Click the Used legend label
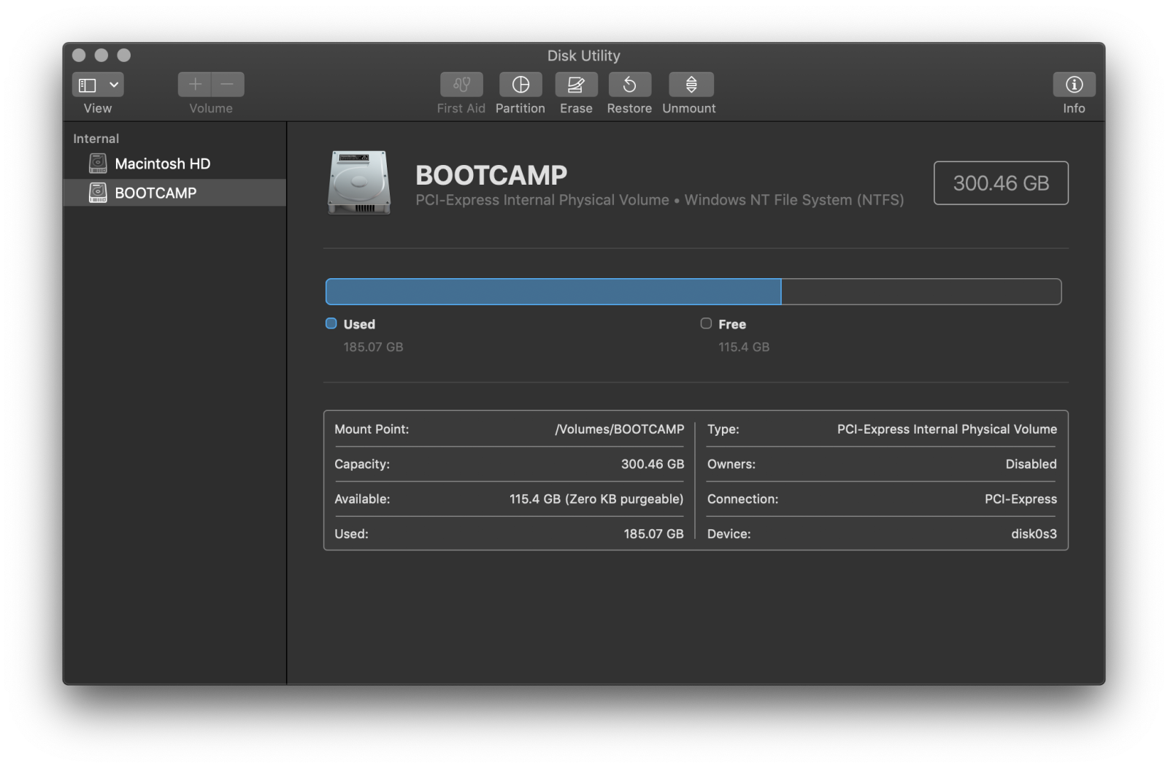This screenshot has height=768, width=1168. (359, 324)
